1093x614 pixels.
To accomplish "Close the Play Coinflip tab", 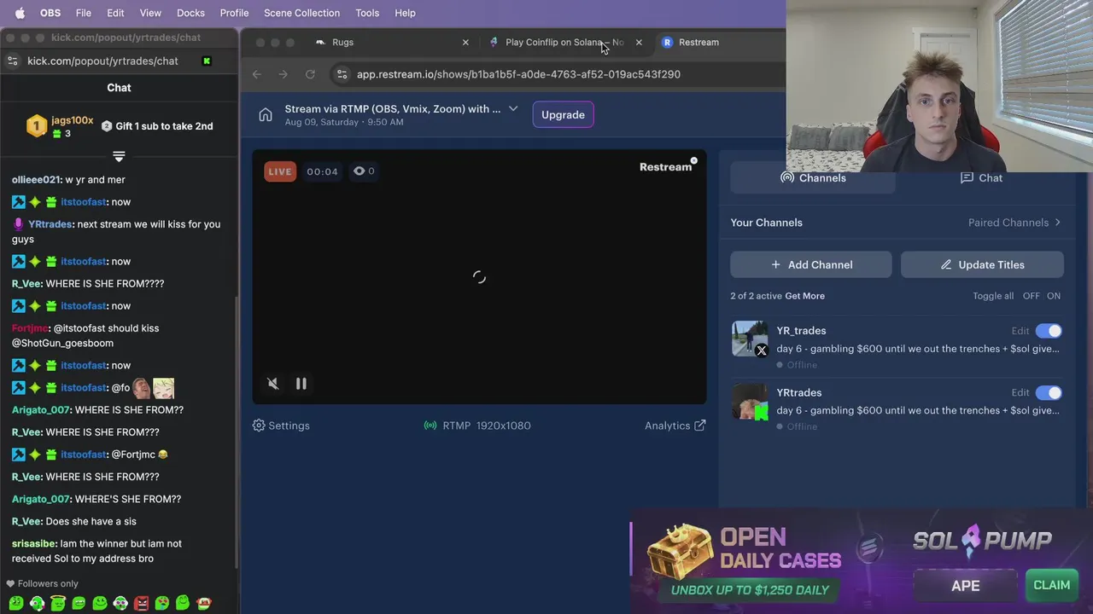I will (x=639, y=42).
